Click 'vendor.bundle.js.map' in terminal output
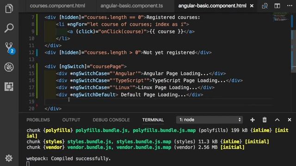The height and width of the screenshot is (166, 296). [x=144, y=147]
